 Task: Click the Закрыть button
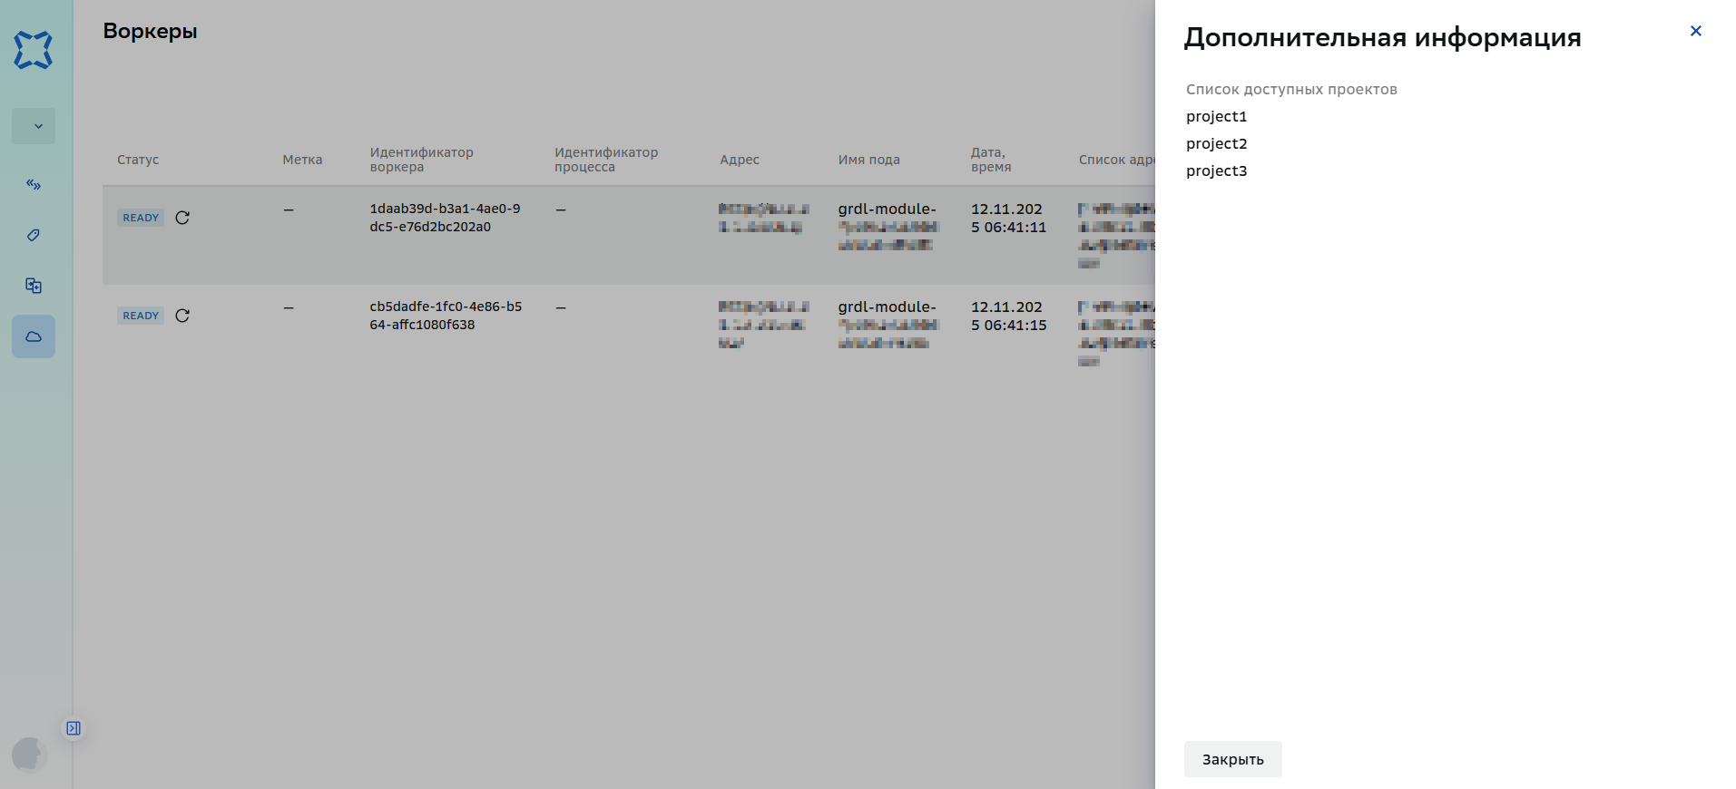point(1232,759)
